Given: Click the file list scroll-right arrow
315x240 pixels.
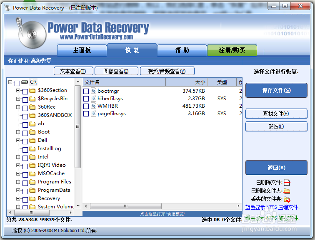Looking at the screenshot, I should [238, 206].
